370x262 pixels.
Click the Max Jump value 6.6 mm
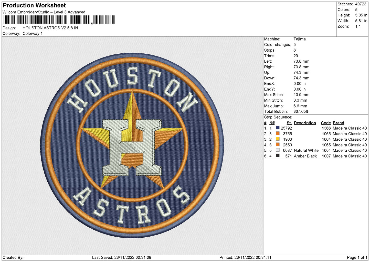pyautogui.click(x=300, y=106)
